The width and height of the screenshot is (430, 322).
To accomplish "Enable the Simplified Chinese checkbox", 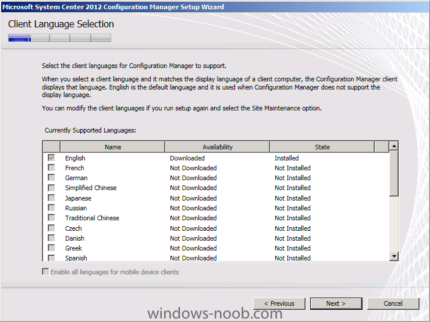I will click(x=51, y=187).
